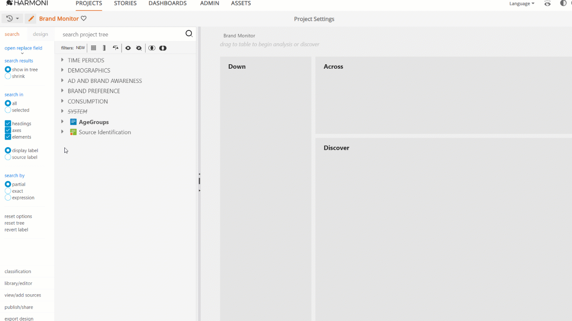The height and width of the screenshot is (321, 572).
Task: Click the AgeGroups blue document icon
Action: 73,122
